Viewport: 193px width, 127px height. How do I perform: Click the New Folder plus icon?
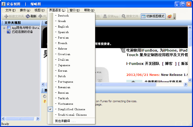6,16
